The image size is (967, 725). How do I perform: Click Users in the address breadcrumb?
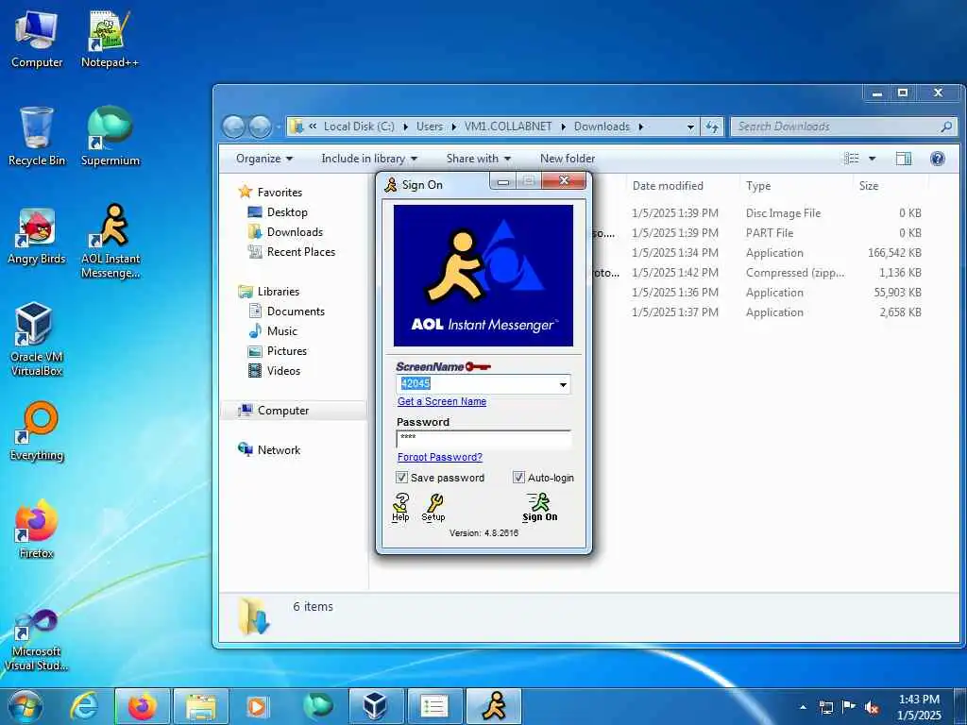[430, 126]
